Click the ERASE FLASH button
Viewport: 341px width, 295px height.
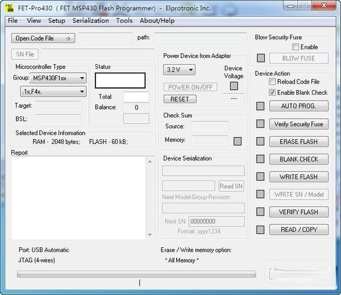click(298, 141)
